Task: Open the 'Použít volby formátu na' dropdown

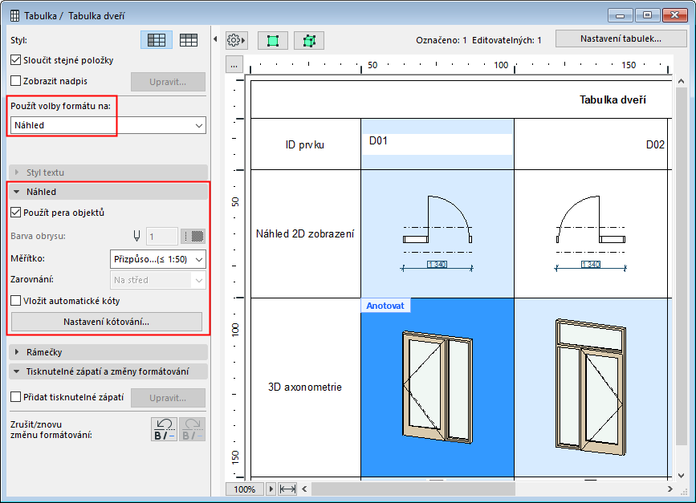Action: (x=108, y=125)
